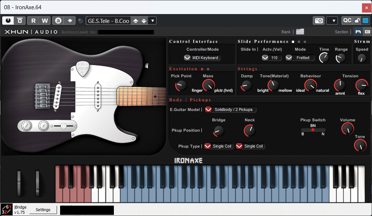Click the Mass finger/plctr knob

click(208, 85)
